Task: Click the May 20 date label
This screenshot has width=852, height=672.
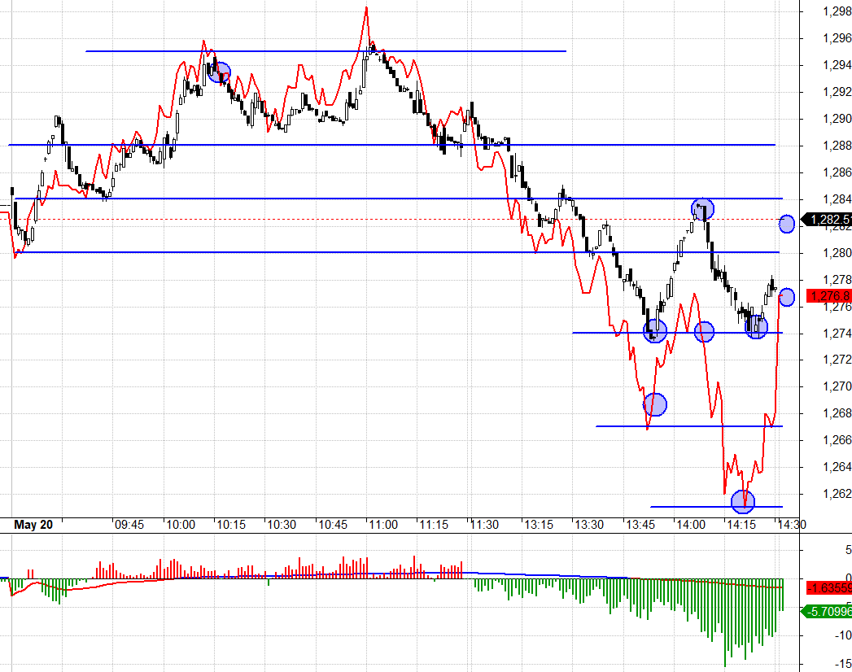Action: pyautogui.click(x=33, y=525)
